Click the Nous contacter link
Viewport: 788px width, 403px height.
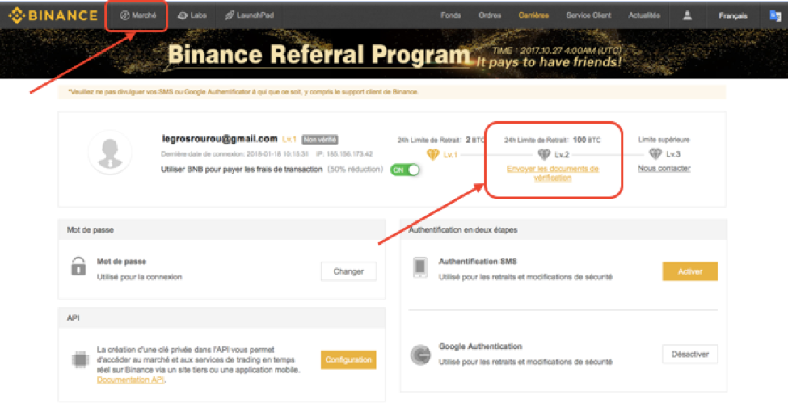click(664, 168)
